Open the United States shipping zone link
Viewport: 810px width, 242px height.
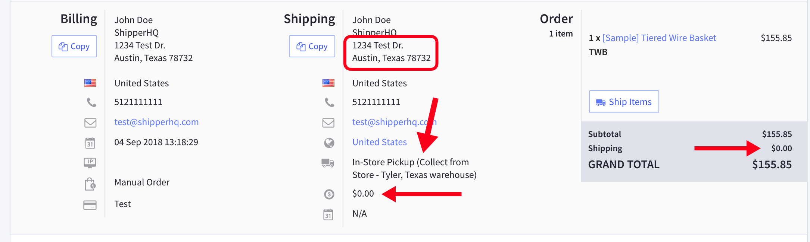[380, 142]
